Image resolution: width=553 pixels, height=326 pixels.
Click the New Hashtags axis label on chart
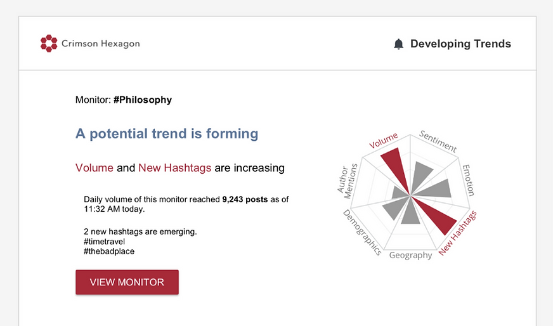point(457,233)
